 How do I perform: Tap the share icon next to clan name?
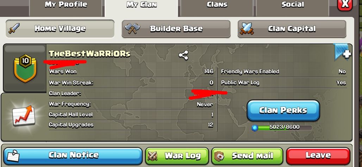183,55
